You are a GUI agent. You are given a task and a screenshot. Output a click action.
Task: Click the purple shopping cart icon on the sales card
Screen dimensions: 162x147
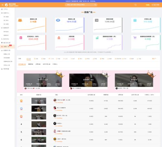[135, 38]
